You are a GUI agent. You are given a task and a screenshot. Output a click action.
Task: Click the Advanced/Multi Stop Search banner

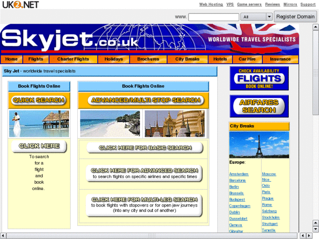(146, 100)
